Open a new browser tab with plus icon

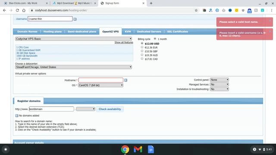pyautogui.click(x=151, y=3)
